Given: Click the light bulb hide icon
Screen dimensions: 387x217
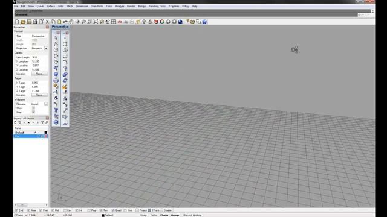Looking at the screenshot, I should 144,22.
